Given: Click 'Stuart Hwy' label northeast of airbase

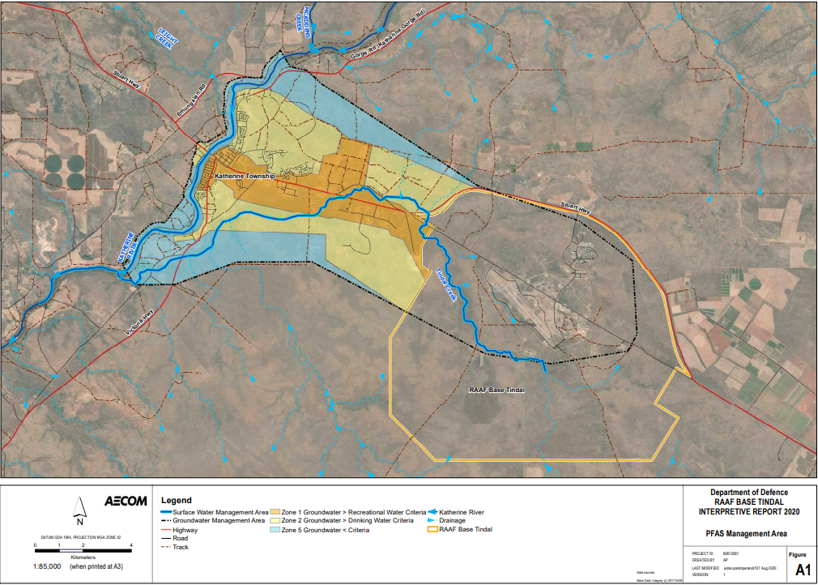Looking at the screenshot, I should tap(576, 207).
